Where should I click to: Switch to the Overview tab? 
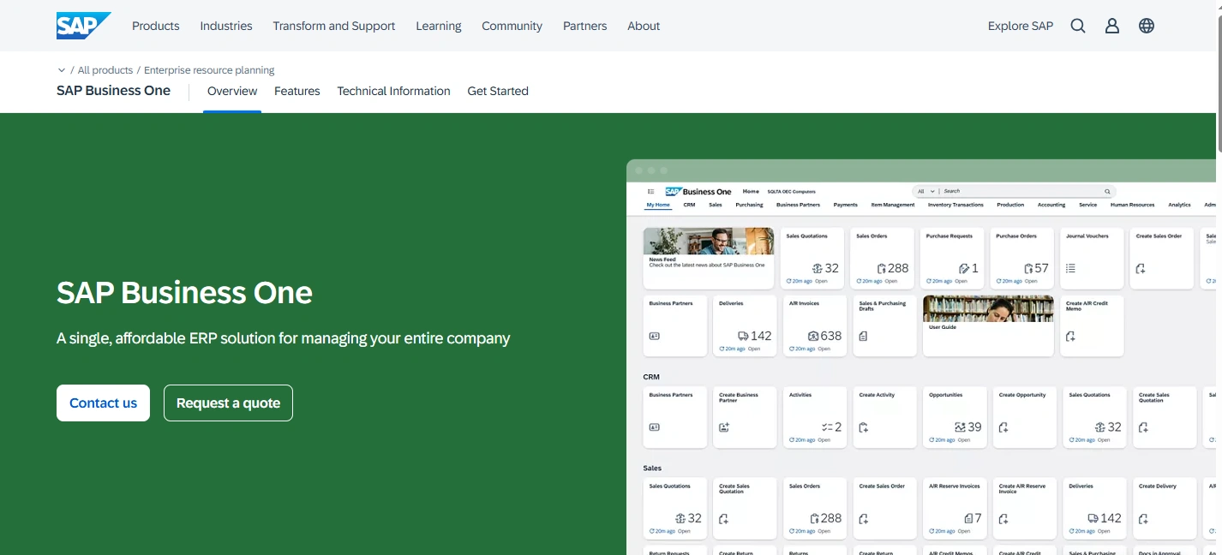pyautogui.click(x=232, y=91)
